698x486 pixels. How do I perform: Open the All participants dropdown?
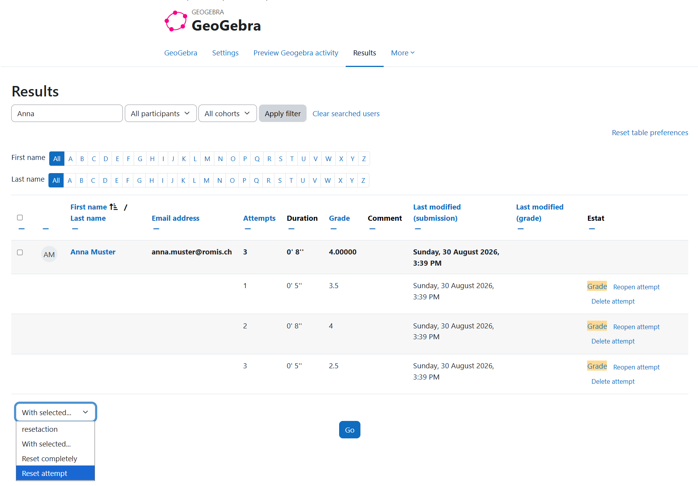(161, 113)
